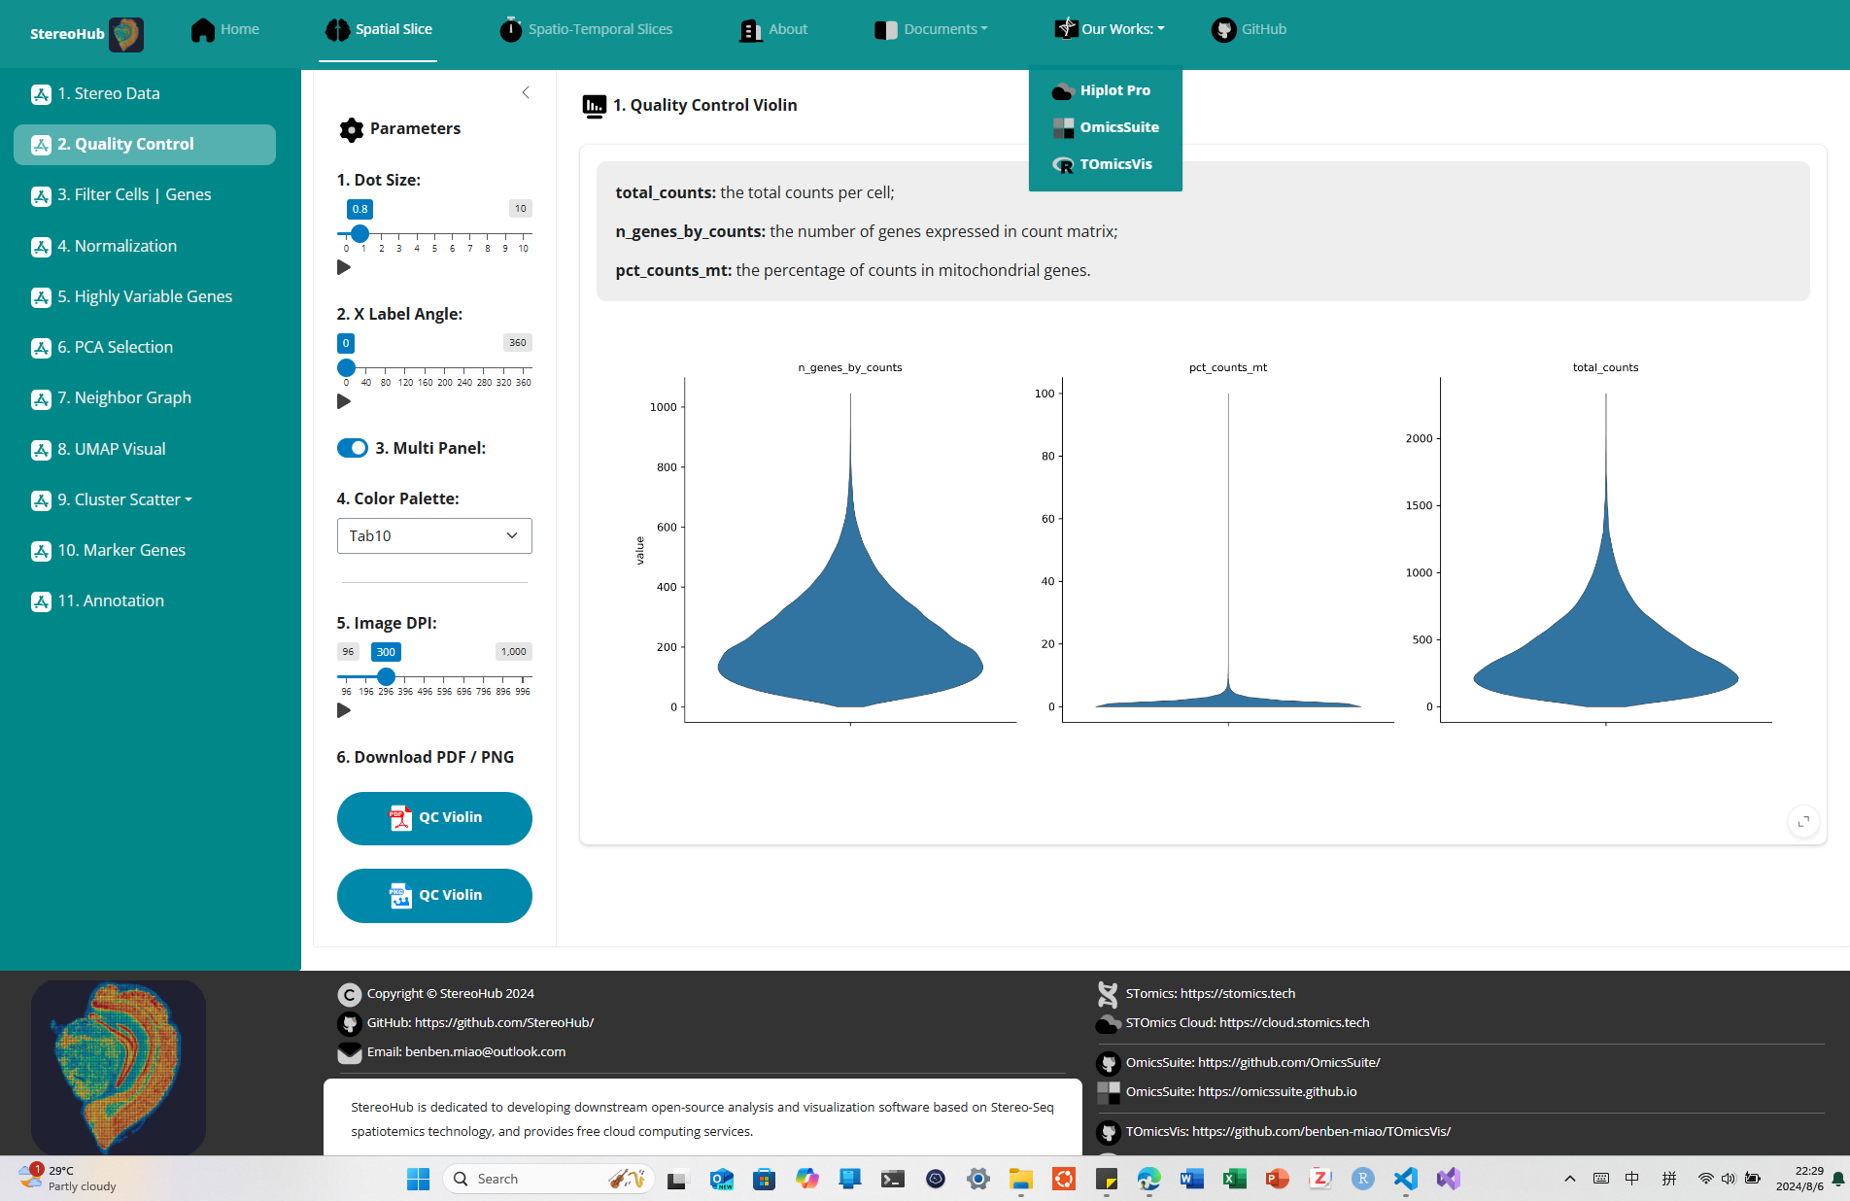
Task: Click the Quality Control Violin chart icon
Action: pyautogui.click(x=594, y=106)
